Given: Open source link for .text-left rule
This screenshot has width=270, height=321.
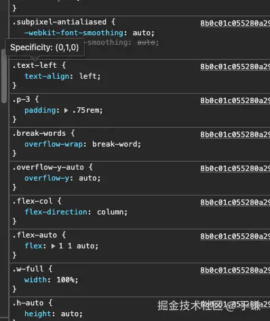Looking at the screenshot, I should (x=235, y=67).
